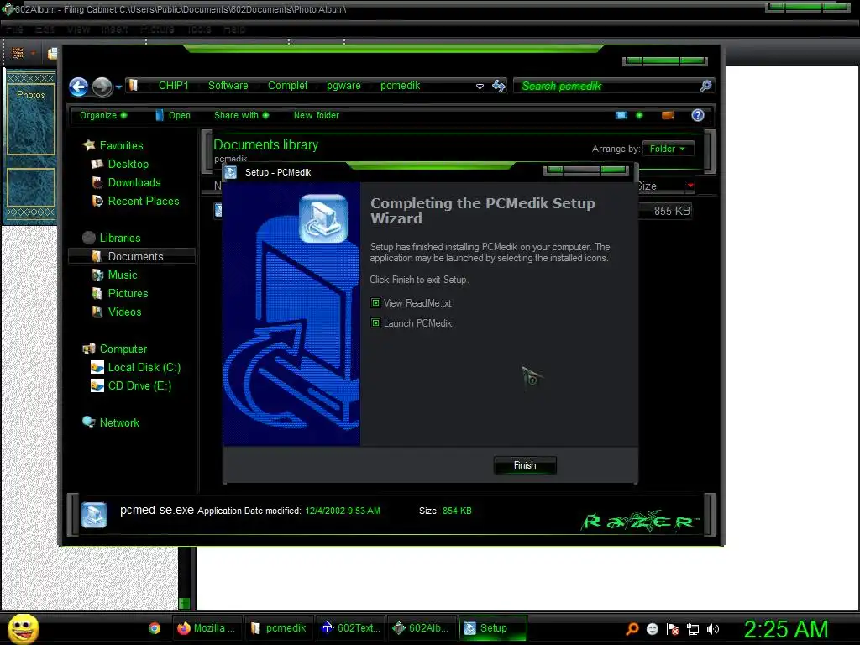Click New folder in the Explorer toolbar
This screenshot has height=645, width=860.
(317, 115)
